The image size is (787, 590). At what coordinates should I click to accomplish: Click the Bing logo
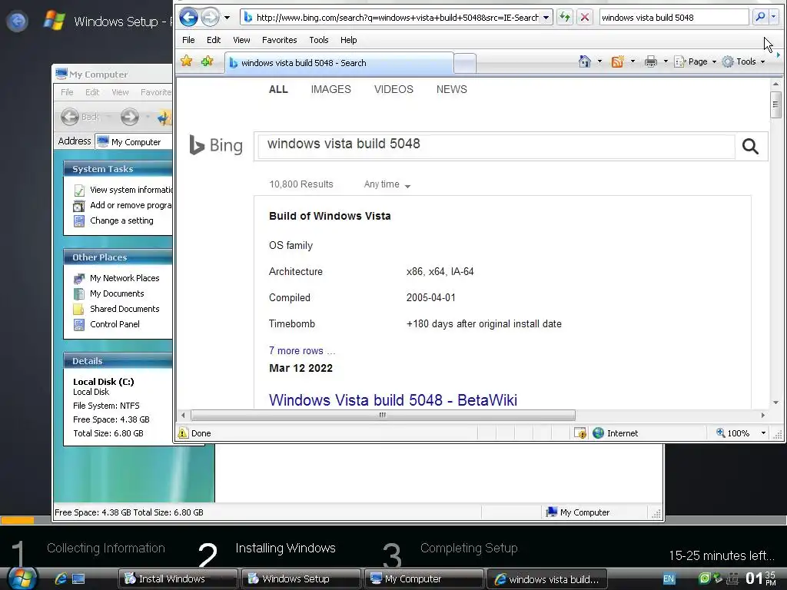click(x=216, y=145)
